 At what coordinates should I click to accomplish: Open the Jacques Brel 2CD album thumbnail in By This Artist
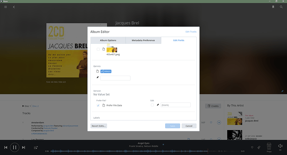(x=235, y=118)
